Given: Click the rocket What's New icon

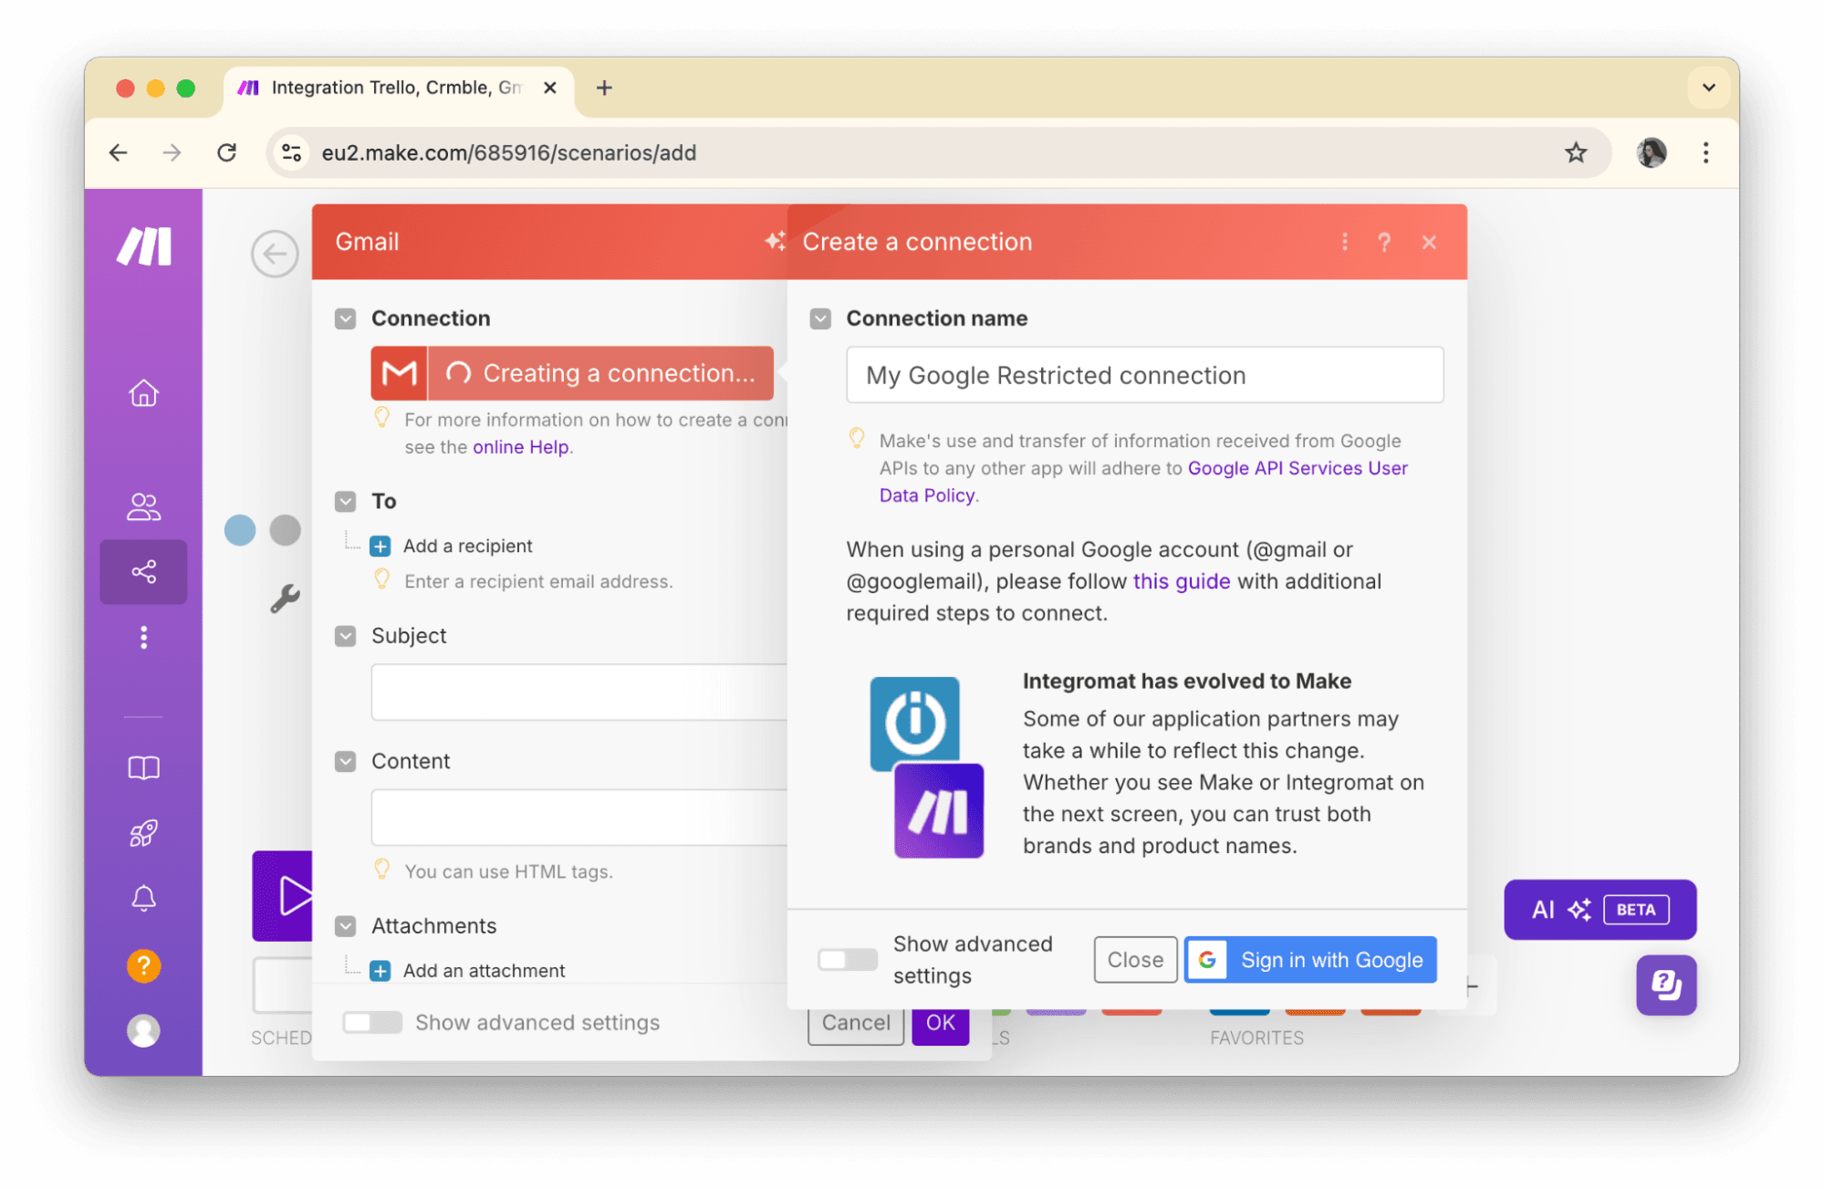Looking at the screenshot, I should click(143, 833).
